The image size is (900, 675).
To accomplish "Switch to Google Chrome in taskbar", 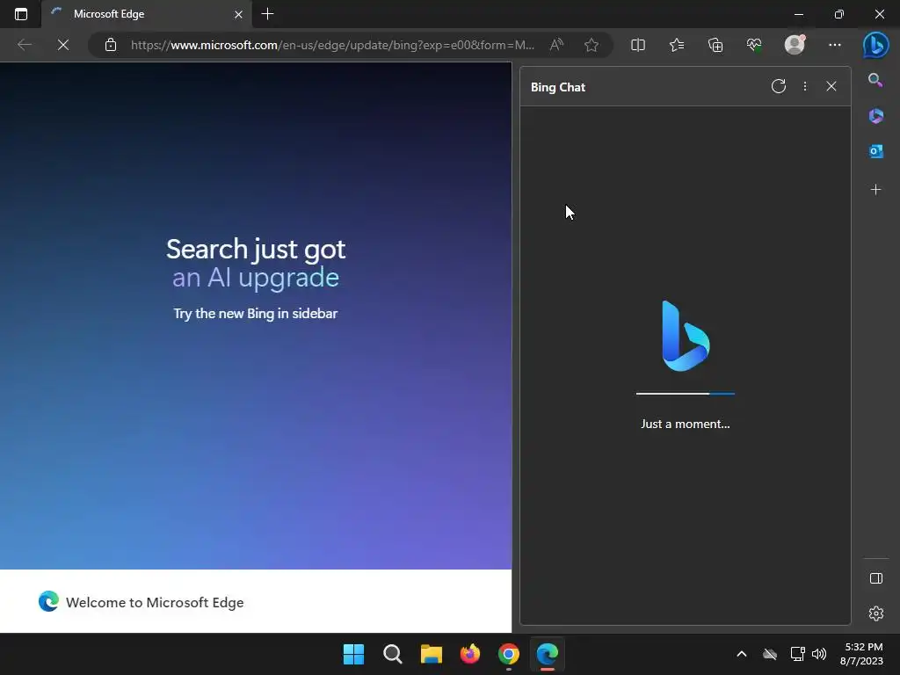I will tap(509, 654).
